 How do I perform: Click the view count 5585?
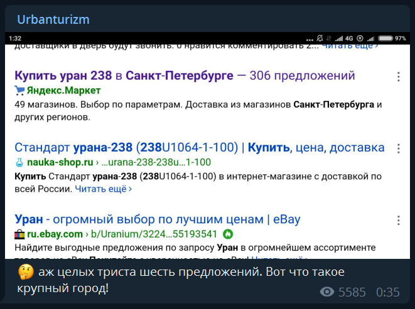coord(352,292)
